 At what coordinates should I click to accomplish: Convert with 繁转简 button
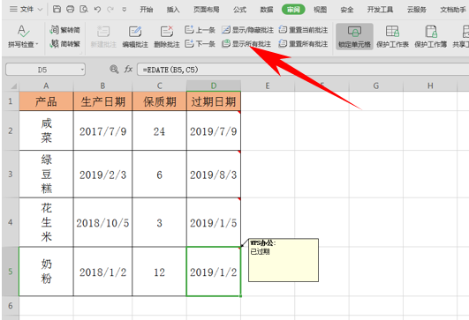pos(64,30)
